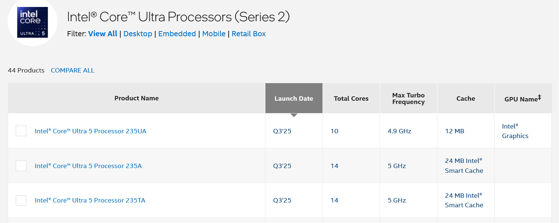Filter processors by Desktop
Screen dimensions: 559x223
click(x=138, y=34)
